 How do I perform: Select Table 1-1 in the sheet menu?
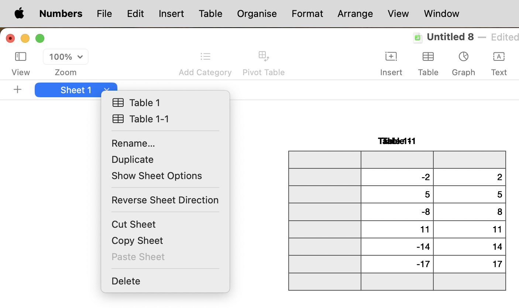149,119
